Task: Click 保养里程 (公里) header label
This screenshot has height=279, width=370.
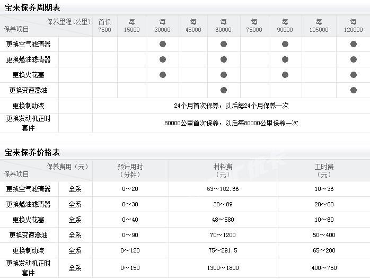Action: pyautogui.click(x=69, y=22)
